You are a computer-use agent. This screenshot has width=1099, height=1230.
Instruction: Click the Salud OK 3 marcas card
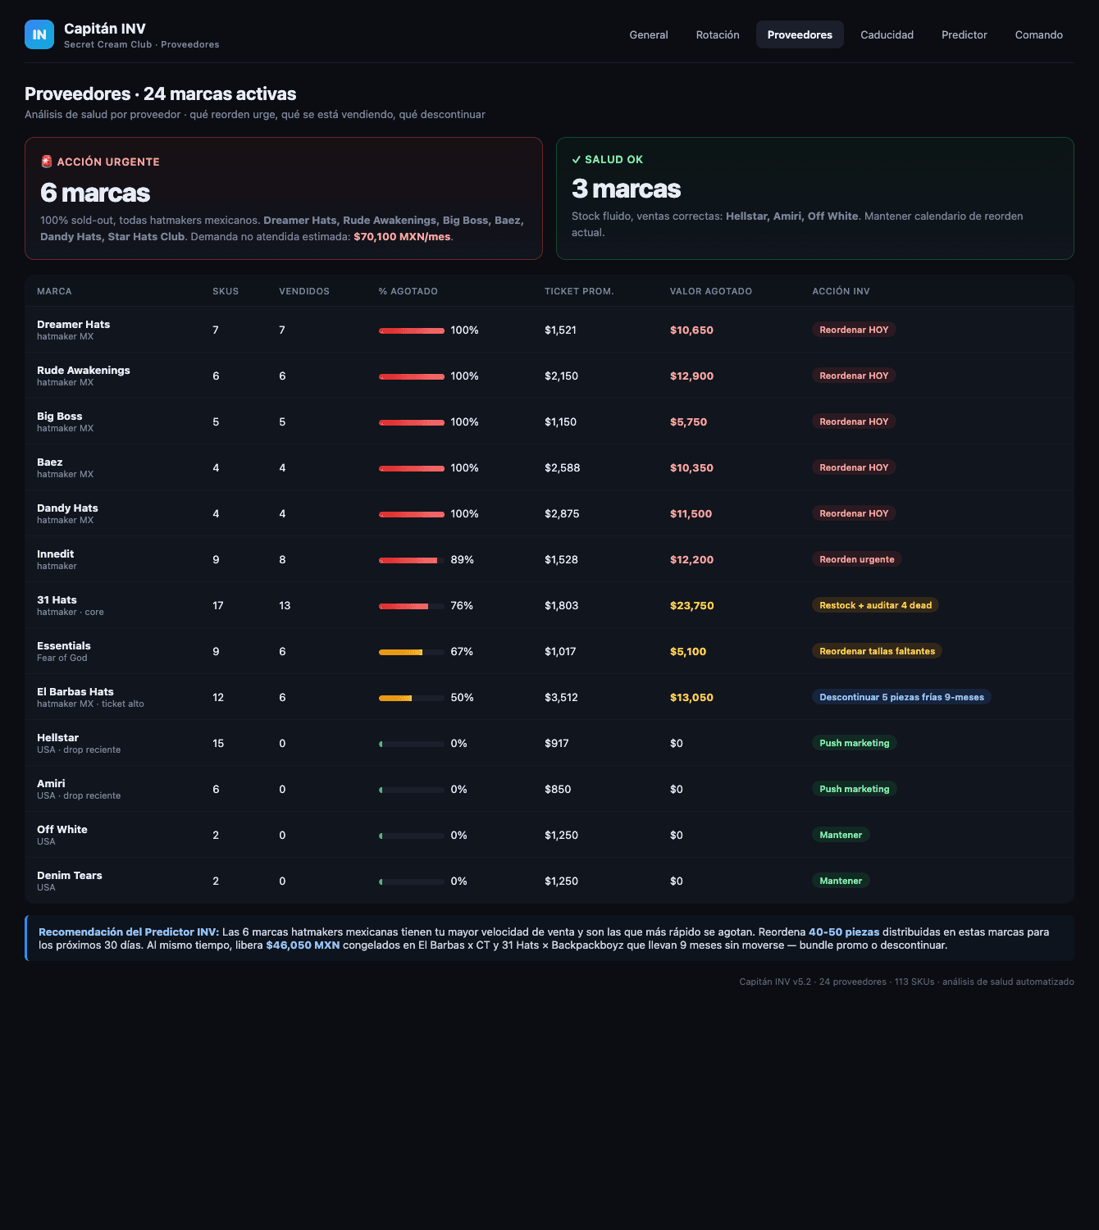(x=815, y=198)
